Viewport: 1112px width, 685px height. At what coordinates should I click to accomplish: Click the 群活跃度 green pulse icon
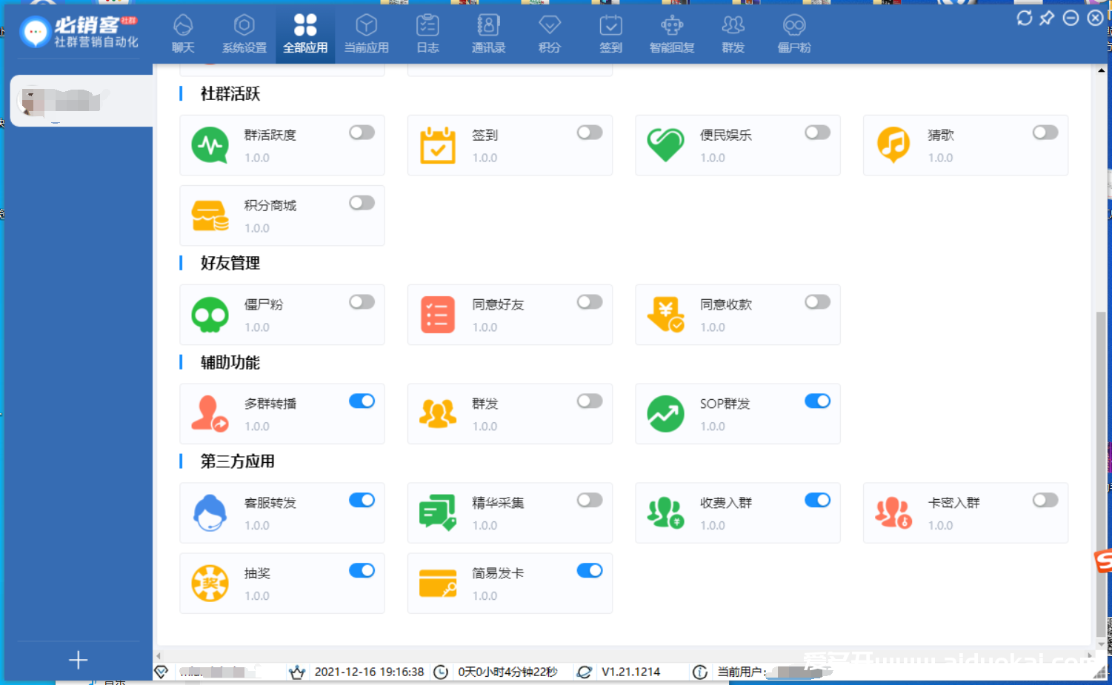pyautogui.click(x=210, y=145)
